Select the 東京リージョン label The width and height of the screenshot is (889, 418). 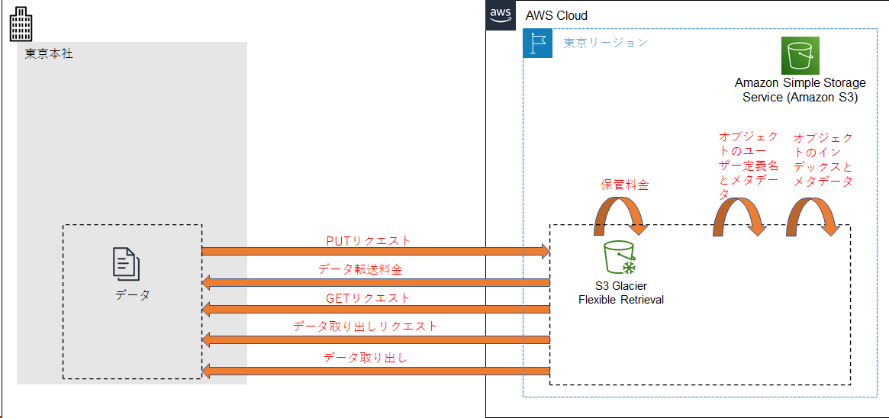coord(606,43)
